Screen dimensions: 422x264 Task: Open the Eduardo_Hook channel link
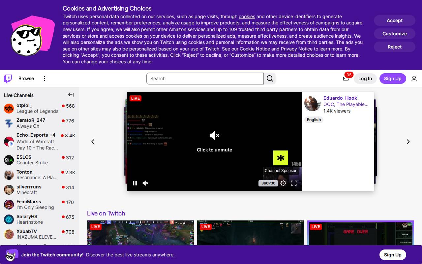pyautogui.click(x=340, y=98)
